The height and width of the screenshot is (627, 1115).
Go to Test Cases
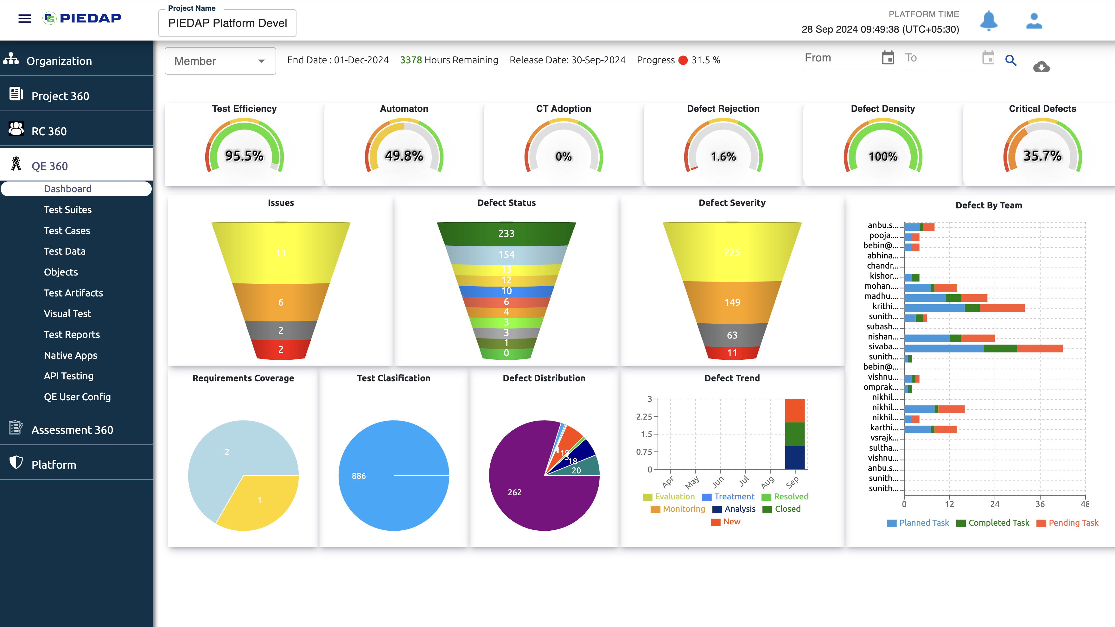(x=67, y=231)
